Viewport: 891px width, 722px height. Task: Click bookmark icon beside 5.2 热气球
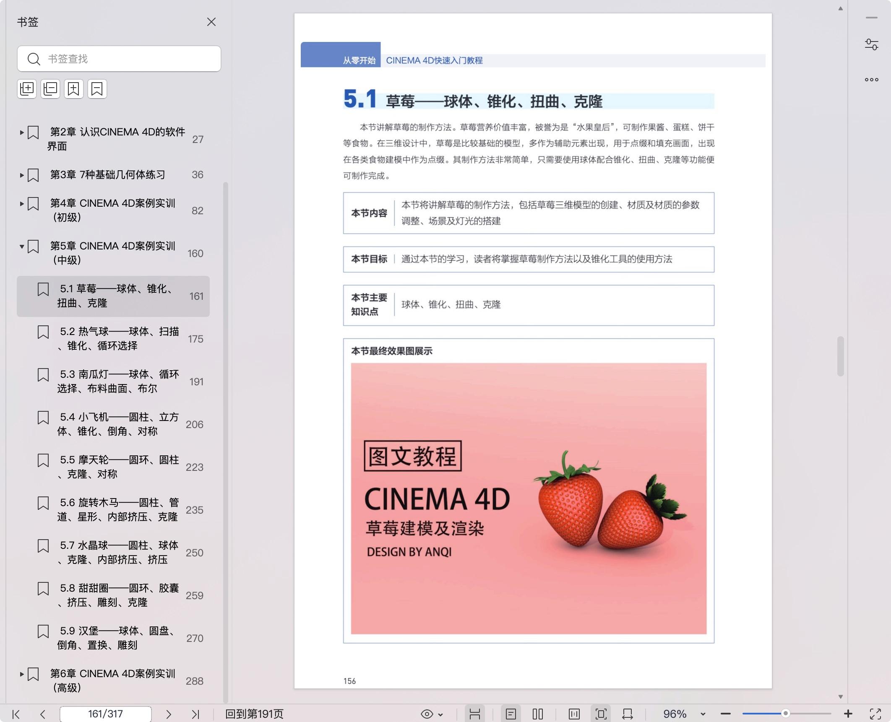tap(43, 332)
